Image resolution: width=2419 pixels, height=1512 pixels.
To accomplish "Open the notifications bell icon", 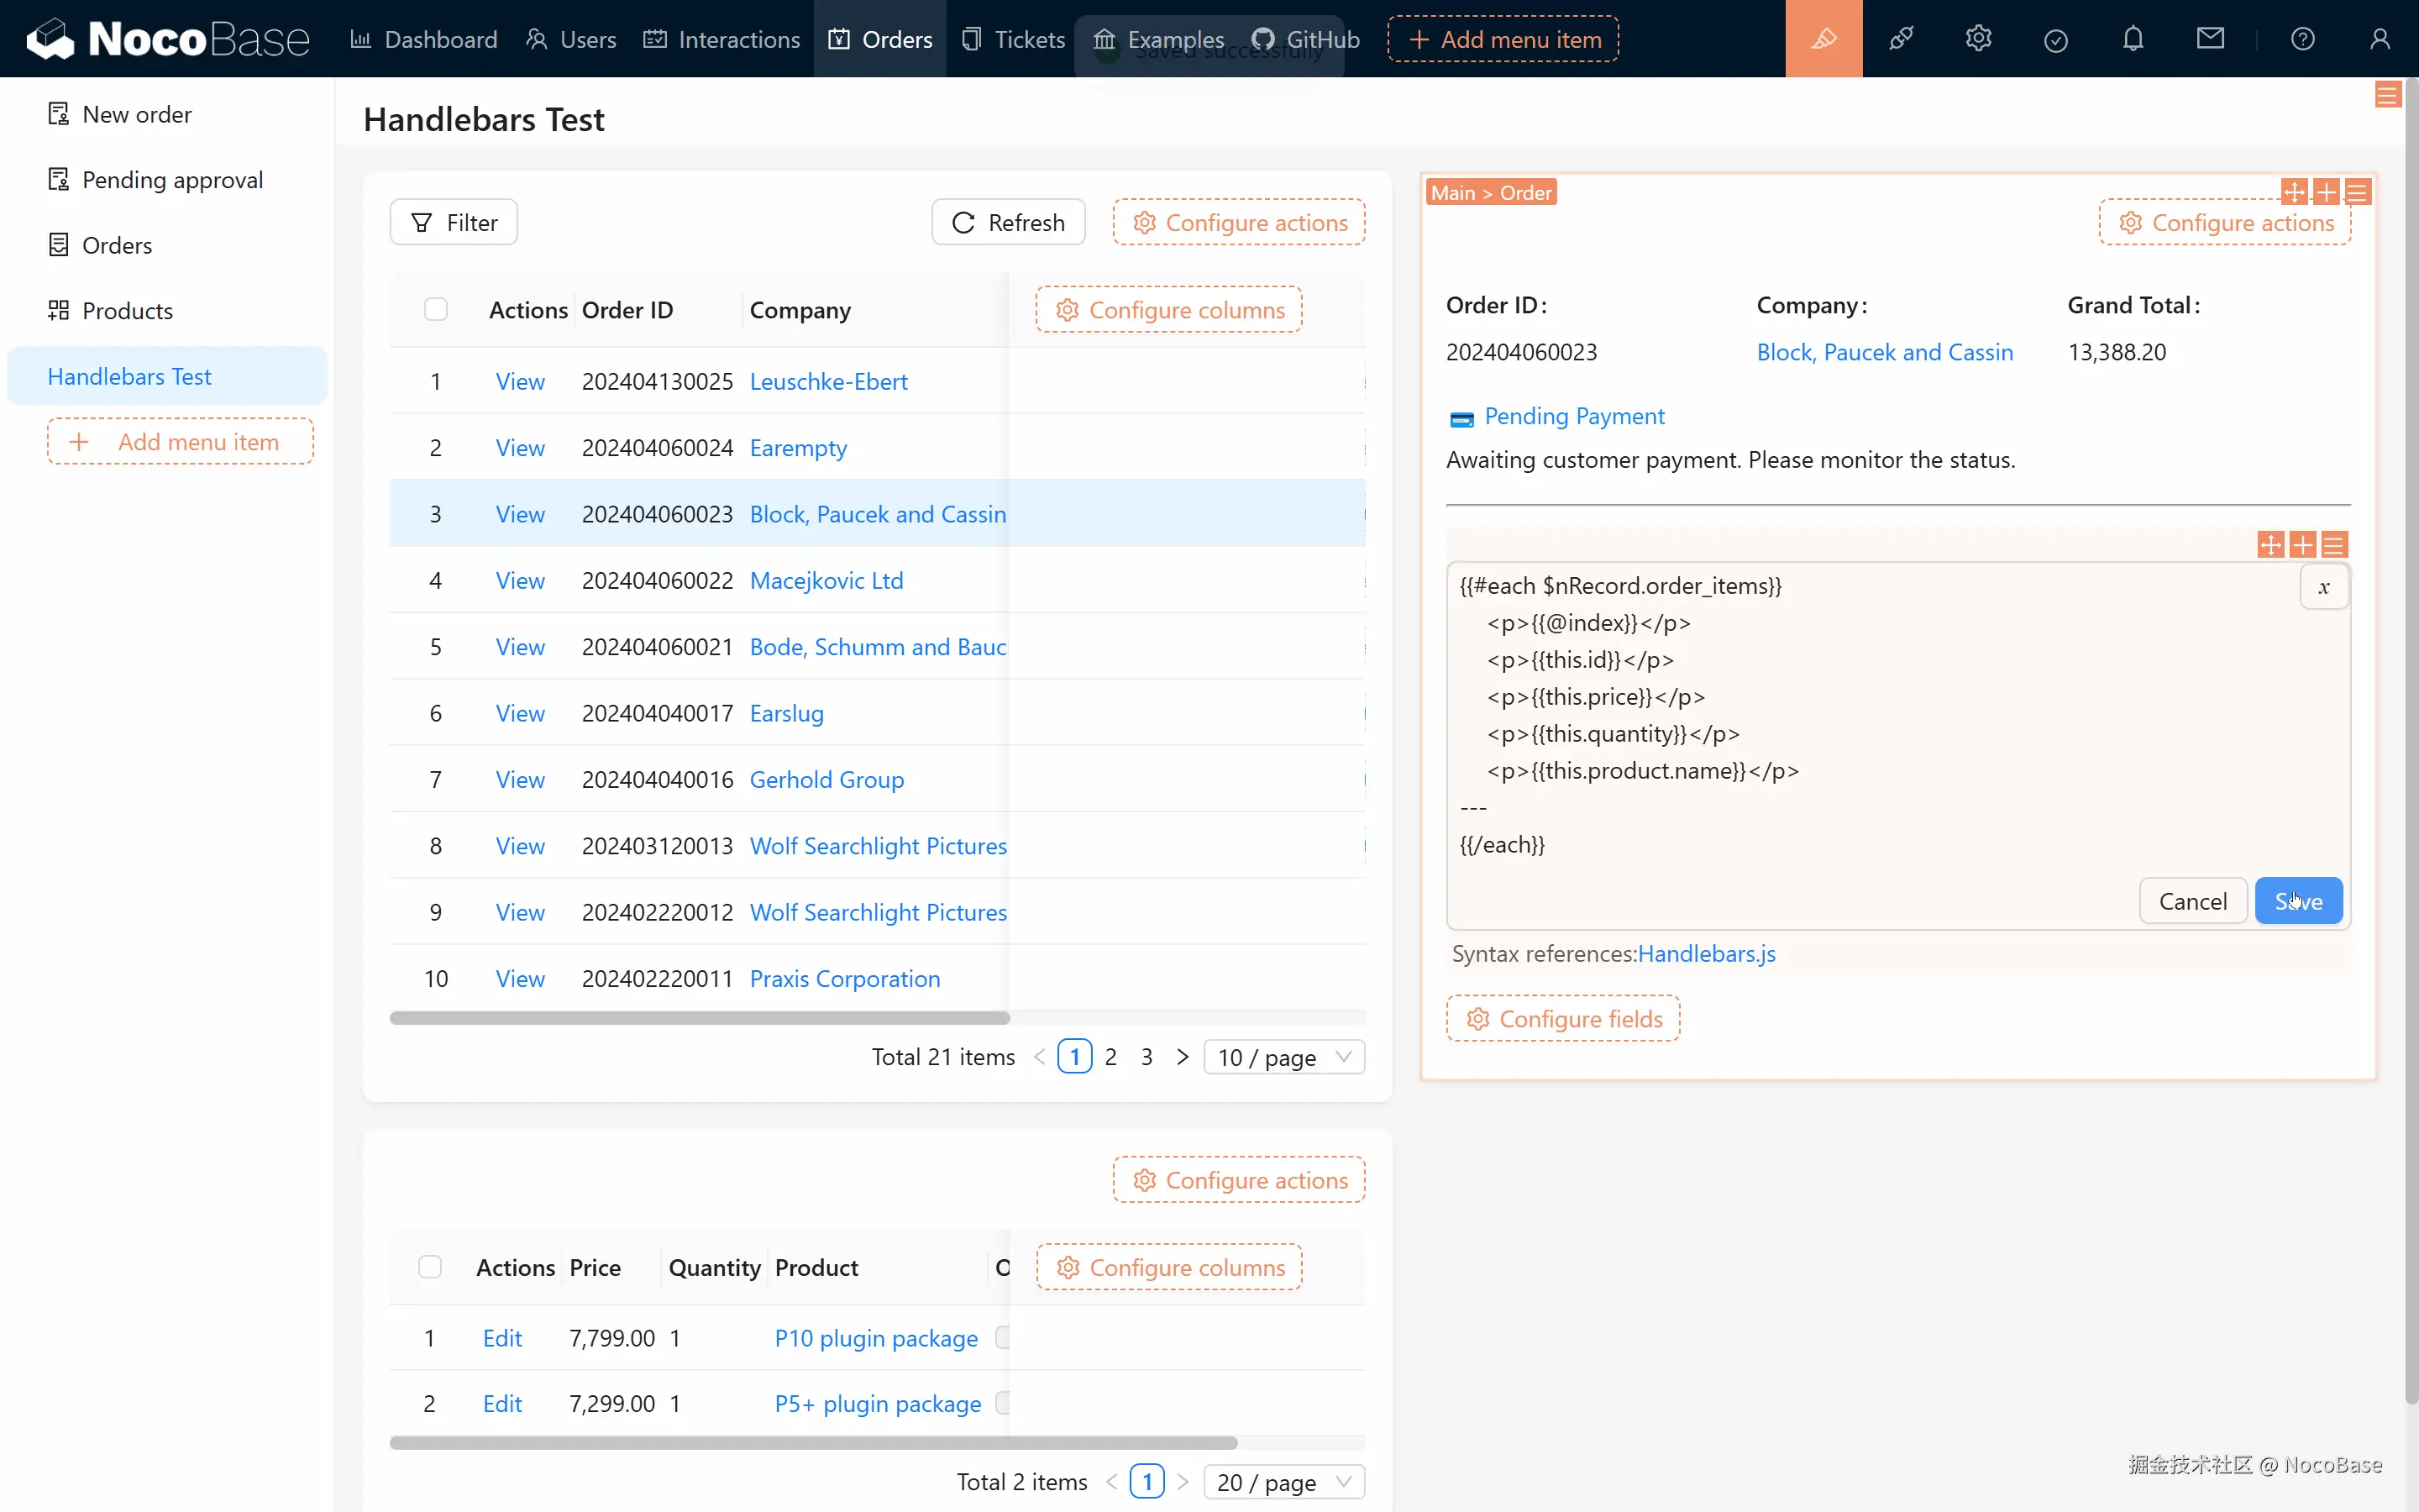I will tap(2132, 39).
